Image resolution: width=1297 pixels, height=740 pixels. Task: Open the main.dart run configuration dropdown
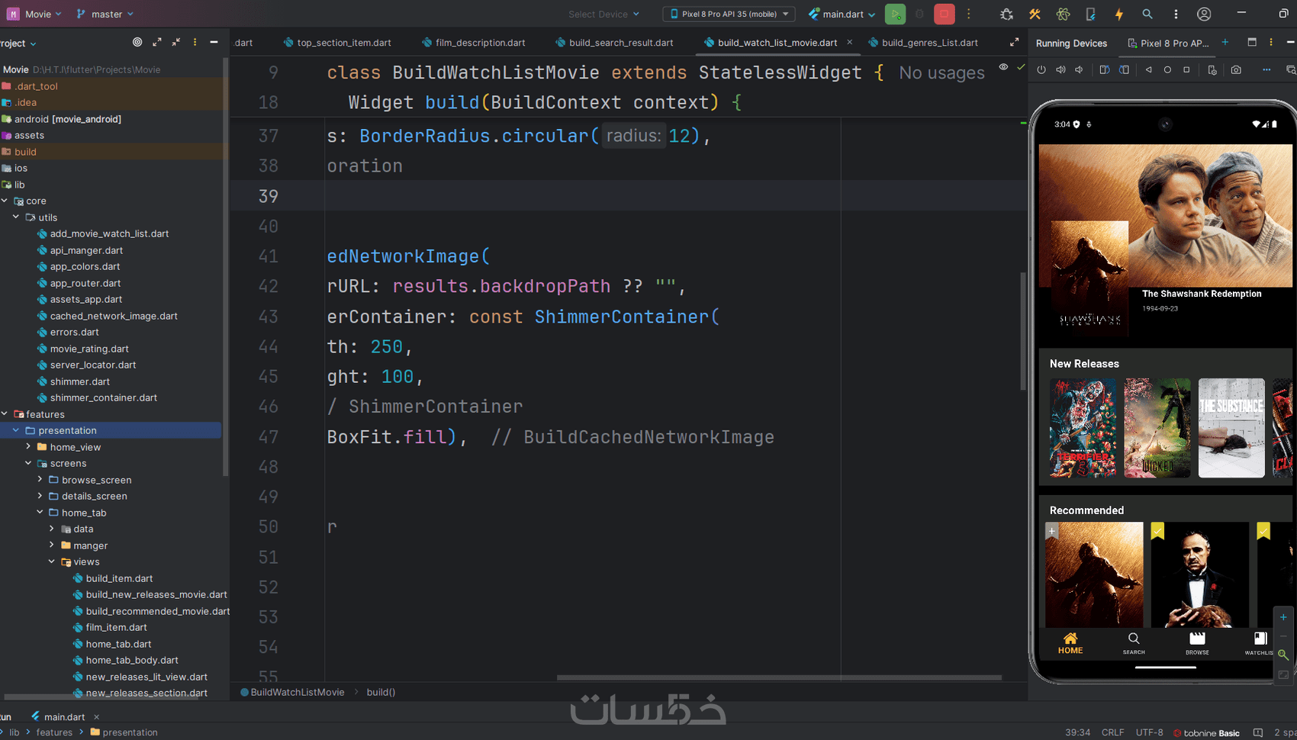[x=842, y=14]
